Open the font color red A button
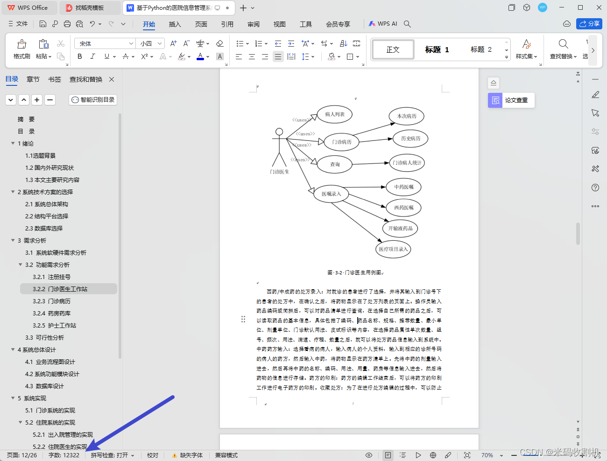Viewport: 607px width, 461px height. point(200,56)
